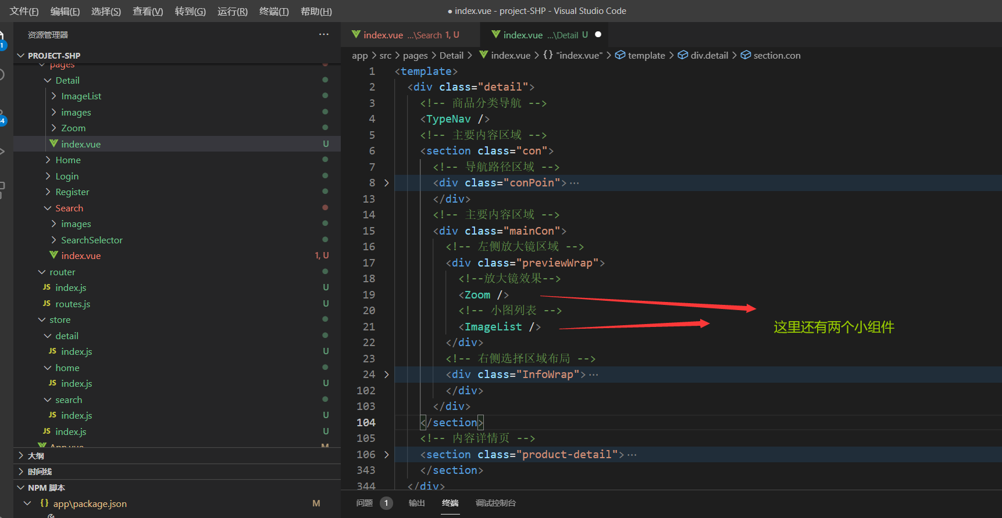
Task: Expand the SearchSelector folder
Action: 54,240
